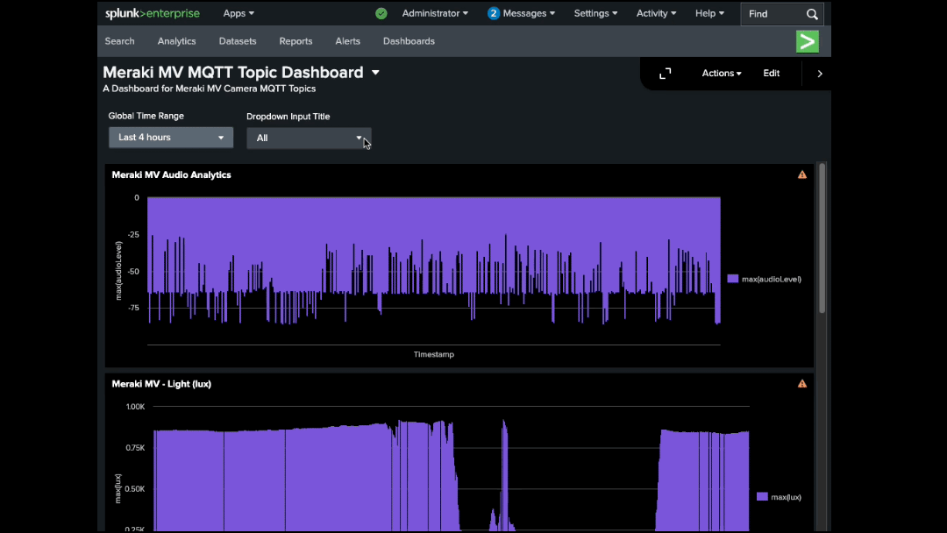Click warning icon on Light (lux) panel
The width and height of the screenshot is (947, 533).
(802, 384)
